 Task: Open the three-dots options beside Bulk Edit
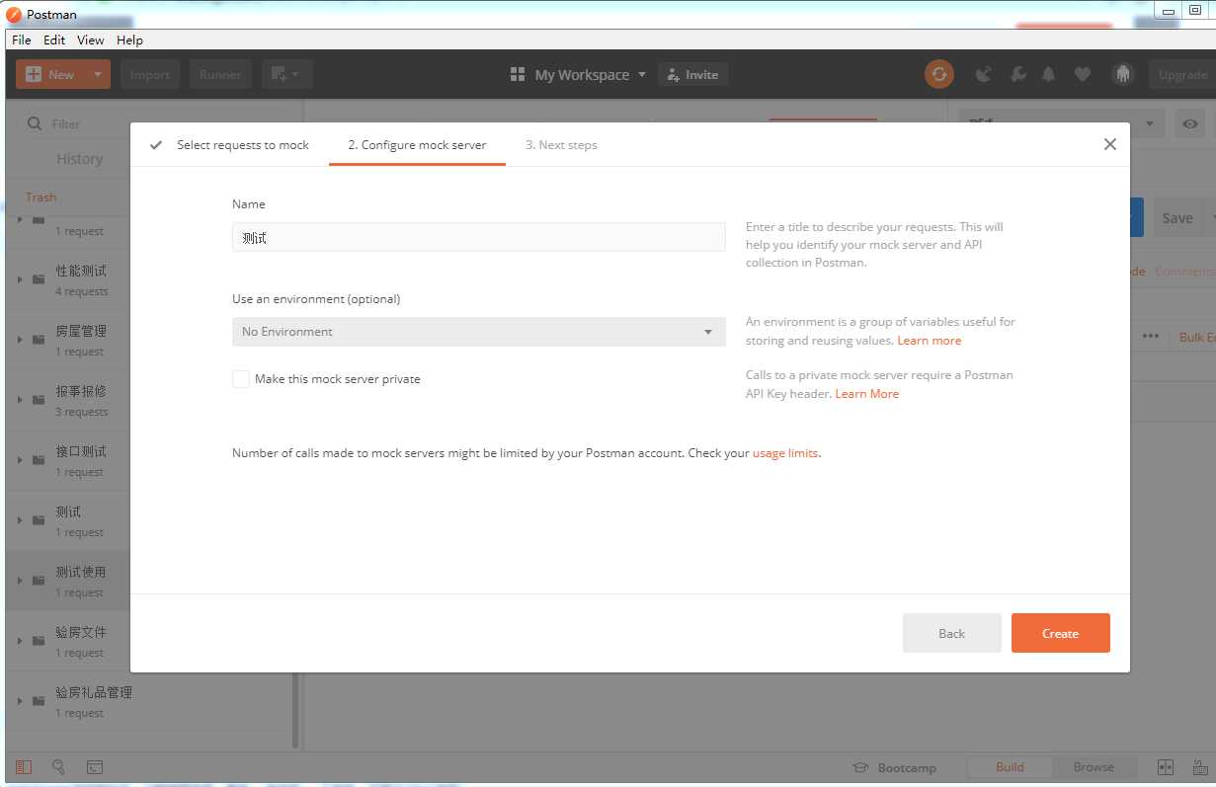(x=1151, y=337)
